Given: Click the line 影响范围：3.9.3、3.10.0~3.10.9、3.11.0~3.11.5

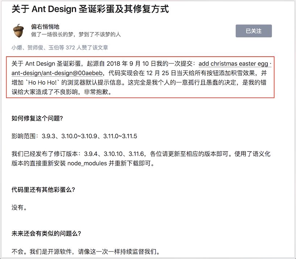Looking at the screenshot, I should 74,136.
